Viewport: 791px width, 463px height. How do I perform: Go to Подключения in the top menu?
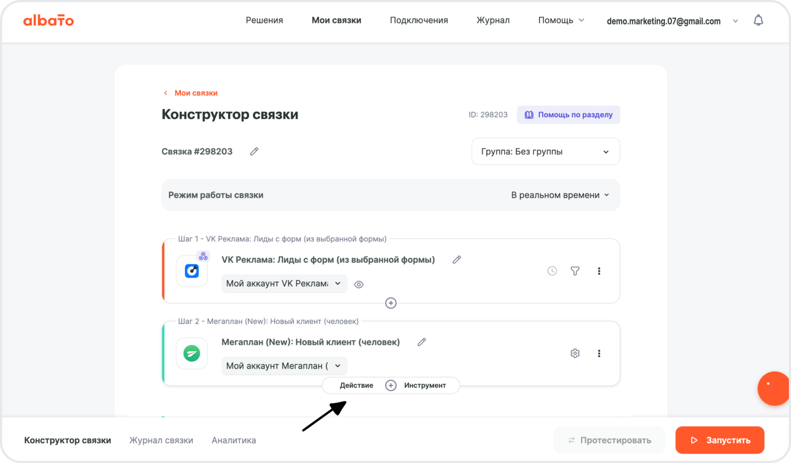(419, 20)
